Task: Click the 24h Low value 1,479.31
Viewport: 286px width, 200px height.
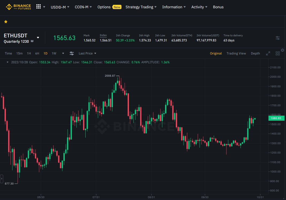Action: [x=161, y=40]
